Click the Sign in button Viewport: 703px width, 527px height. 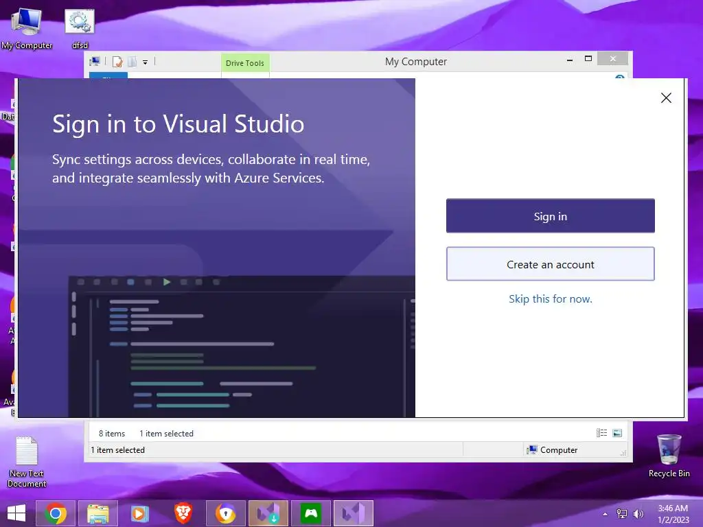[550, 216]
